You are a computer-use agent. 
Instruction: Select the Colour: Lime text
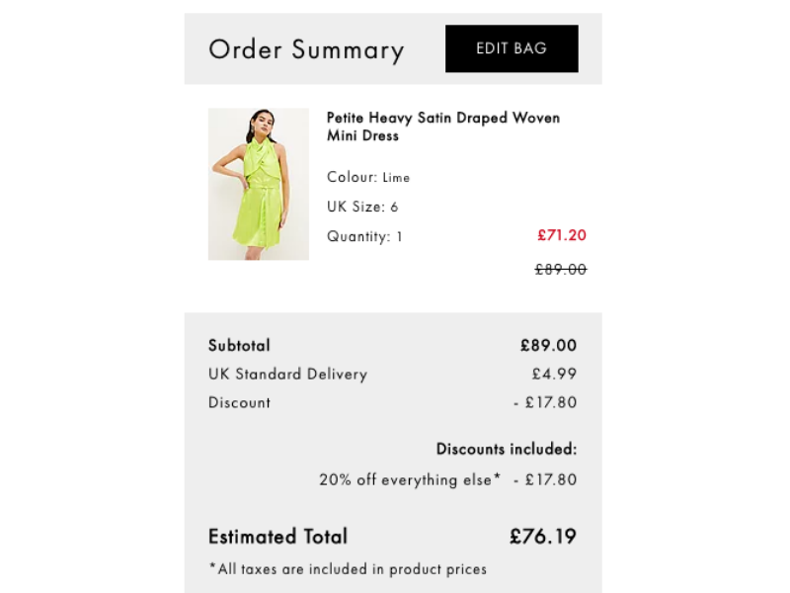367,178
